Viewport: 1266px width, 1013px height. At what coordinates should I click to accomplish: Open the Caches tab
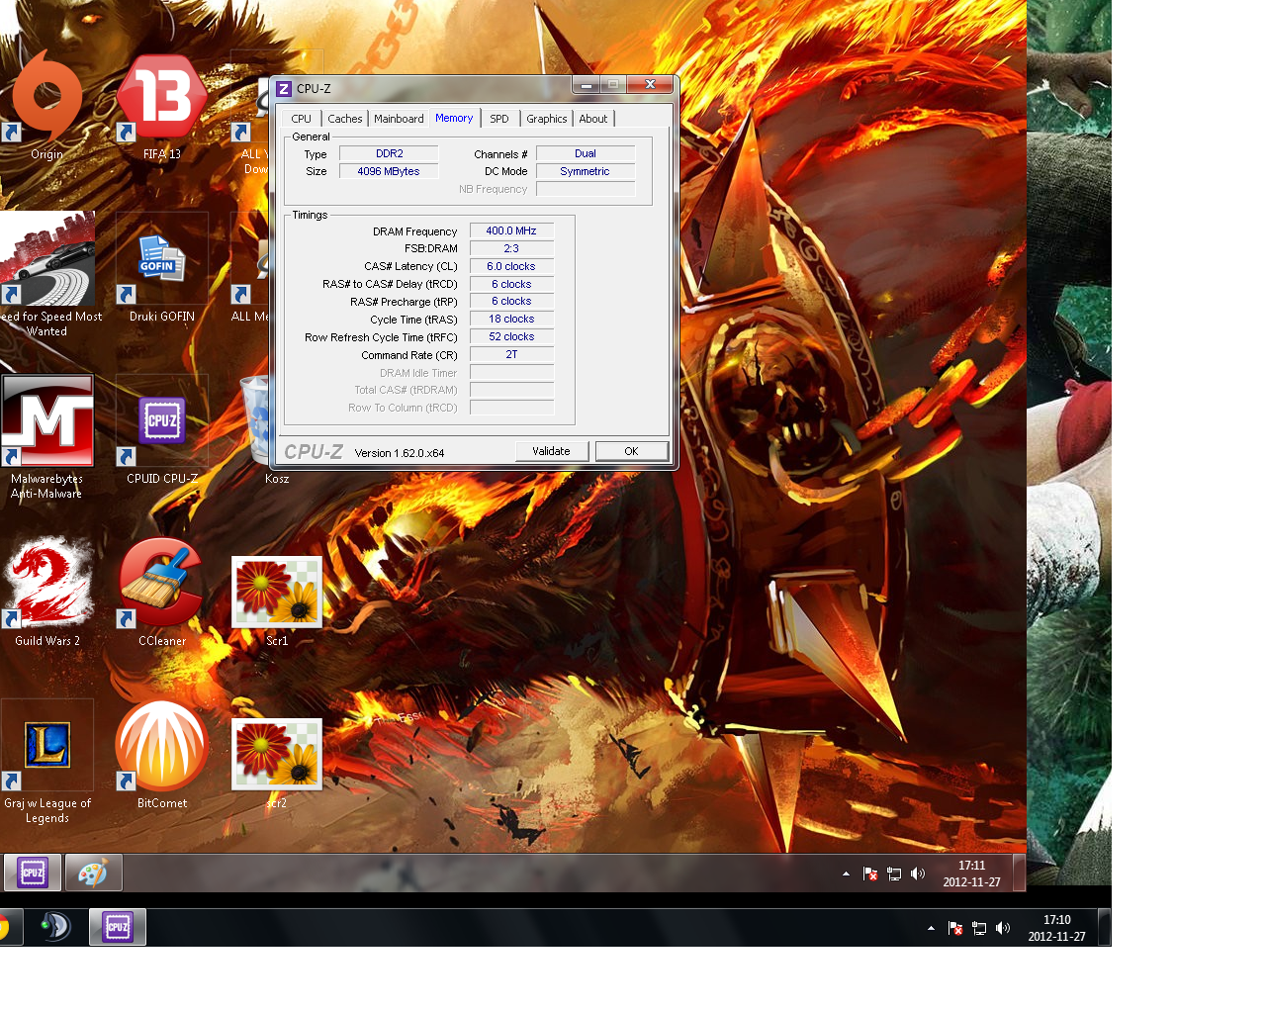pyautogui.click(x=345, y=119)
